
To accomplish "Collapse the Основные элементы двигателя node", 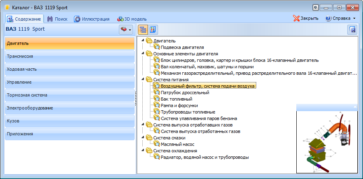I will 142,54.
